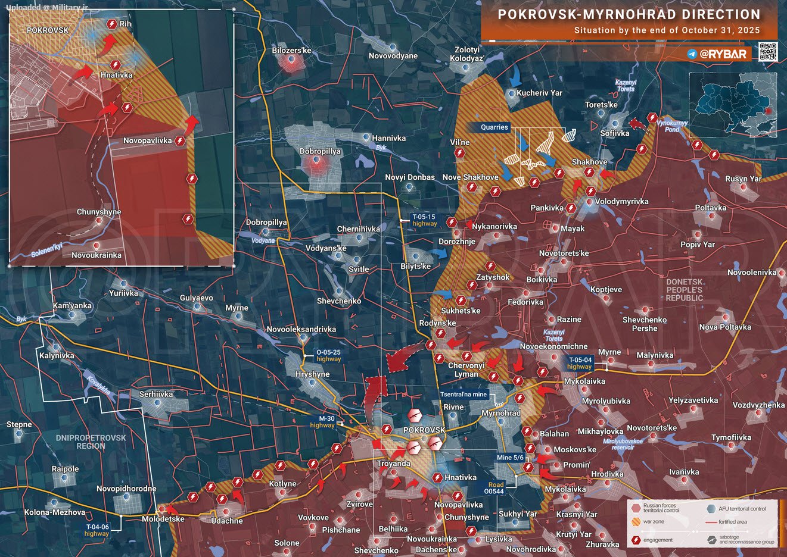This screenshot has height=557, width=787.
Task: Click the Russian forces territorial control swatch
Action: click(636, 509)
